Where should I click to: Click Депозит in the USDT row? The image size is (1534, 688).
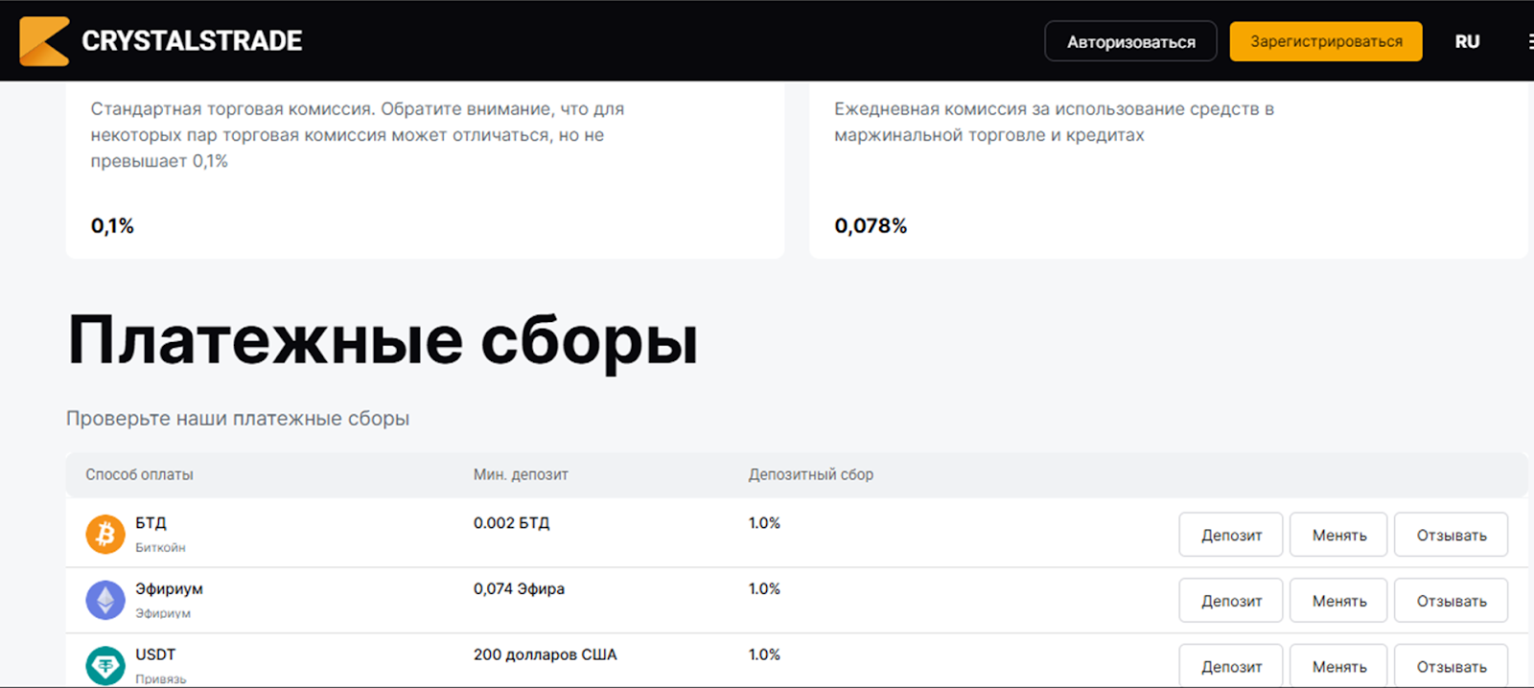point(1231,666)
